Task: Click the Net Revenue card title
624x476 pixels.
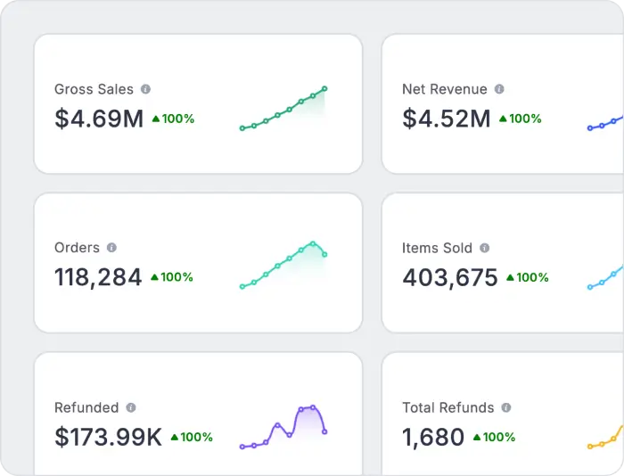Action: [445, 89]
